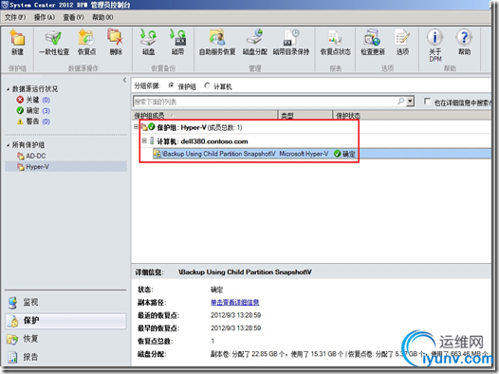Click 保护组: Hyper-V group row text
This screenshot has width=499, height=374.
pos(199,127)
